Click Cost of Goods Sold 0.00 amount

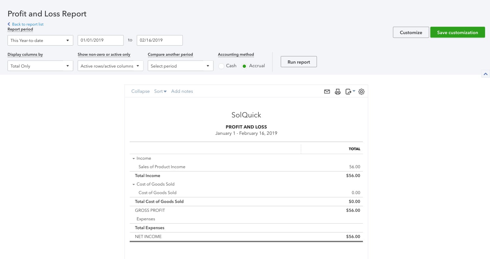pos(356,193)
